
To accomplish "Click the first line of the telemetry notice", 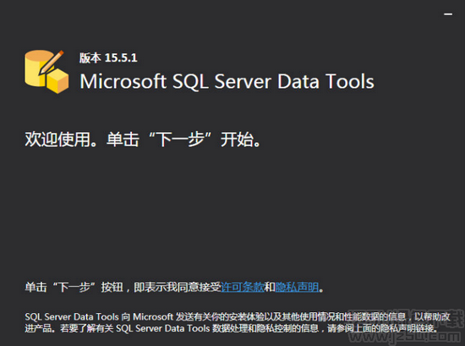I will (238, 316).
